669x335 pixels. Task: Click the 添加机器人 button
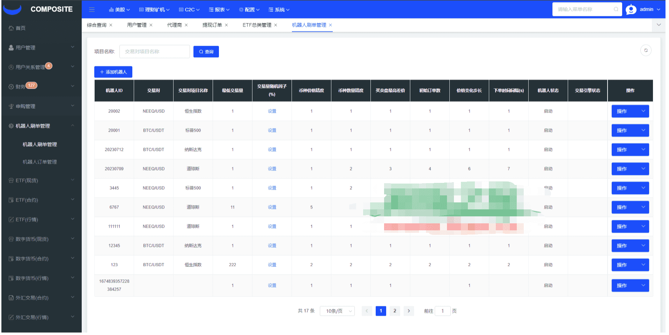tap(113, 72)
